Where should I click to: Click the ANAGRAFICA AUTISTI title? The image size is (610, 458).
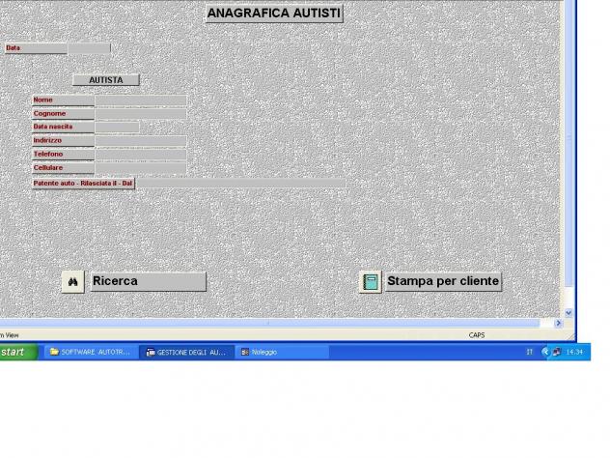(274, 14)
